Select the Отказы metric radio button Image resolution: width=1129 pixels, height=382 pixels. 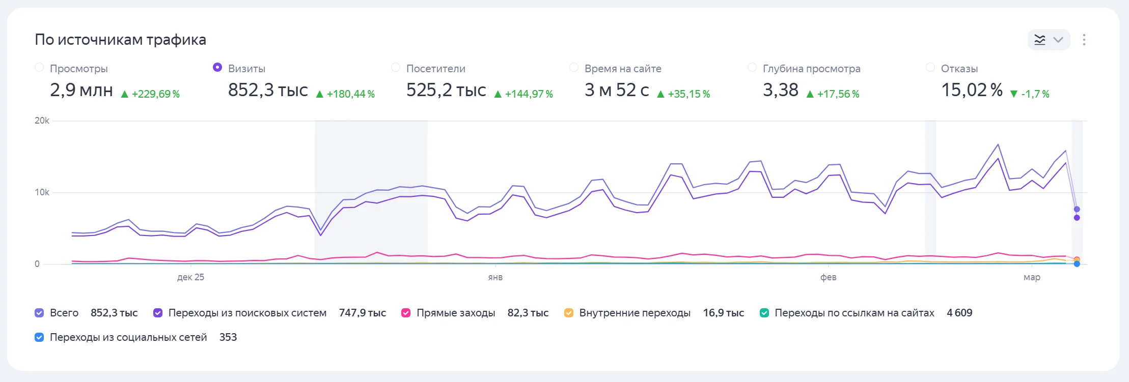click(930, 68)
